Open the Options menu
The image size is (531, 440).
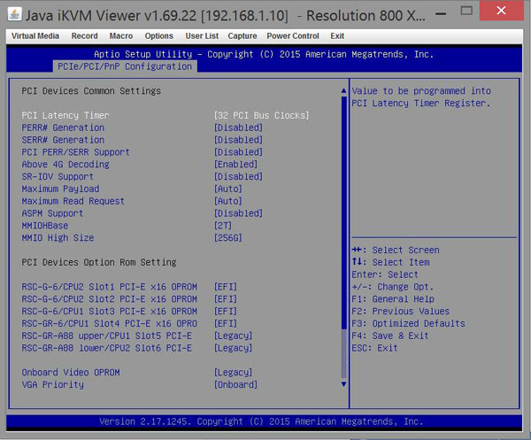click(x=159, y=36)
